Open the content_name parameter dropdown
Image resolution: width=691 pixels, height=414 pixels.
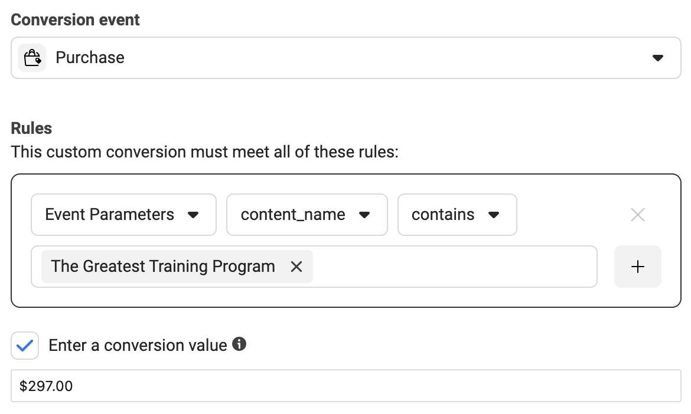pos(307,215)
